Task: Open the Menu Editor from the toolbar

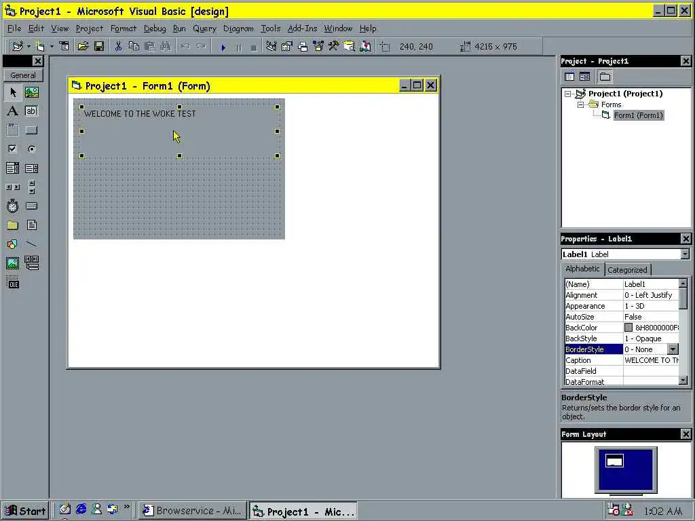Action: coord(64,46)
